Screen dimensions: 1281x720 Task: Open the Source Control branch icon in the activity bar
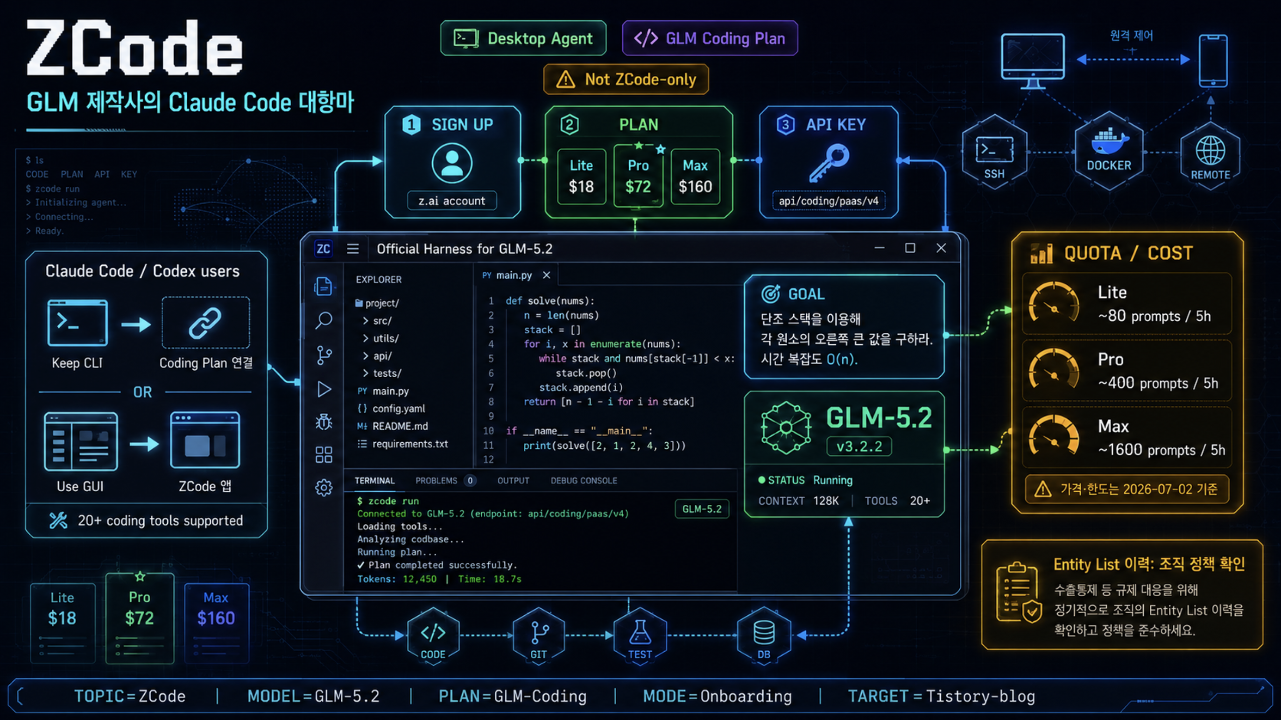tap(324, 355)
